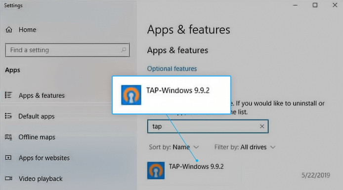Close the Settings window
This screenshot has width=343, height=190.
335,5
